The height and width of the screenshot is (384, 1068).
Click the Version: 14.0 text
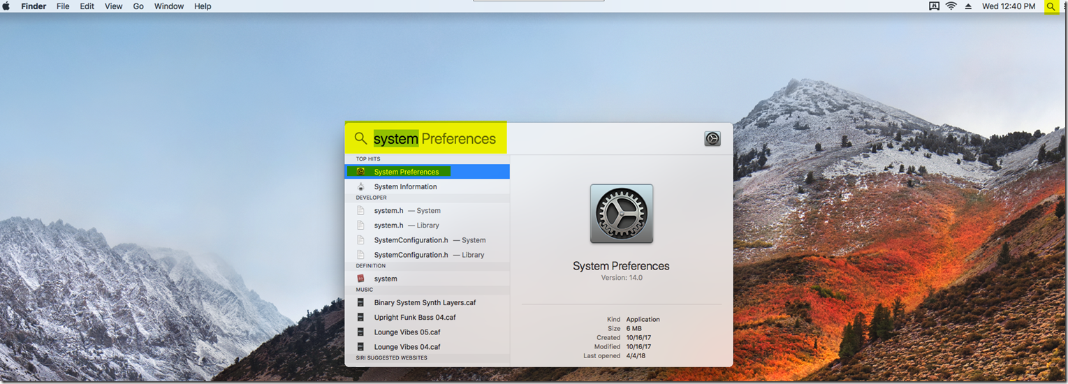[622, 278]
